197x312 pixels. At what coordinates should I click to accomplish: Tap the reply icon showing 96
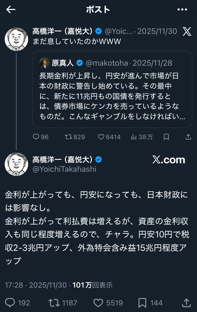click(x=36, y=137)
